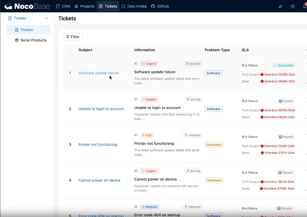Switch to the CRM tab
The height and width of the screenshot is (217, 307).
63,6
